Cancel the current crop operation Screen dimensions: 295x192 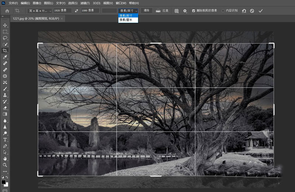pos(252,11)
